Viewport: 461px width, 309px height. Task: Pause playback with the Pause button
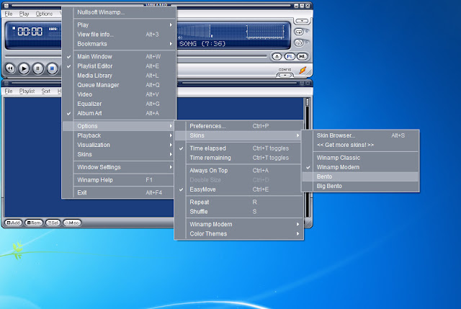tap(38, 68)
